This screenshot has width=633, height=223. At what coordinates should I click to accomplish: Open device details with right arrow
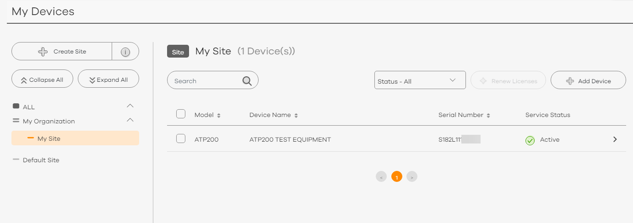(x=615, y=139)
